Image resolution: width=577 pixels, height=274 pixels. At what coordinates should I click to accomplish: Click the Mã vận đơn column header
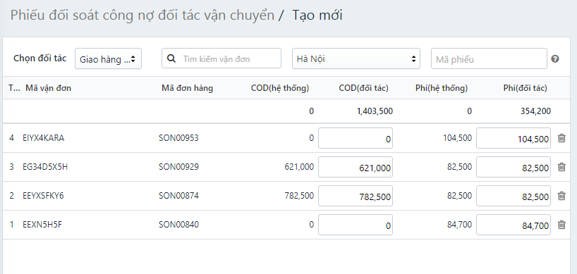(48, 88)
